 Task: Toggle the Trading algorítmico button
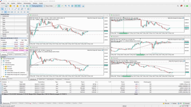(36, 6)
